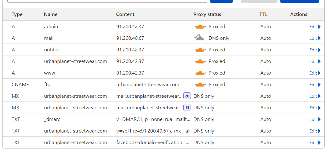Expand Edit for the _dmarc TXT record

point(315,119)
